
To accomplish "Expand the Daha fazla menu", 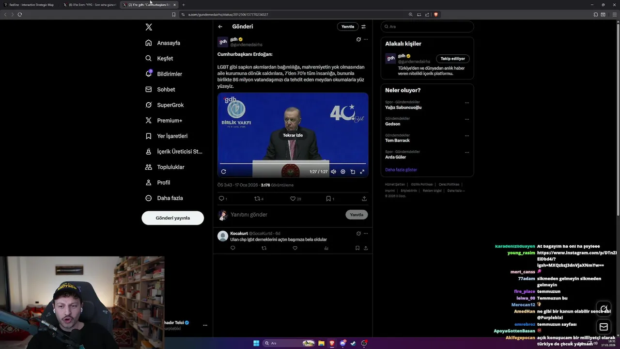I will (164, 198).
